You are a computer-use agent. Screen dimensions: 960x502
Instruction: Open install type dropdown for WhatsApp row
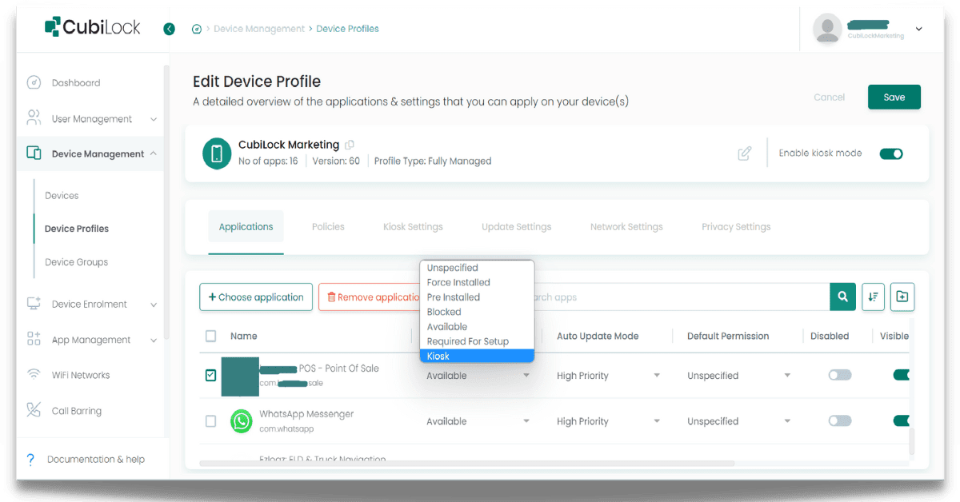[x=478, y=421]
